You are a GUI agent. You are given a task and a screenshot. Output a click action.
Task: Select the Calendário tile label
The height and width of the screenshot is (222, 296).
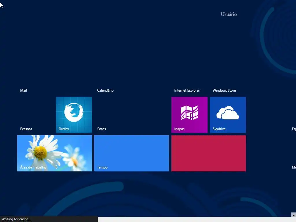pos(105,90)
